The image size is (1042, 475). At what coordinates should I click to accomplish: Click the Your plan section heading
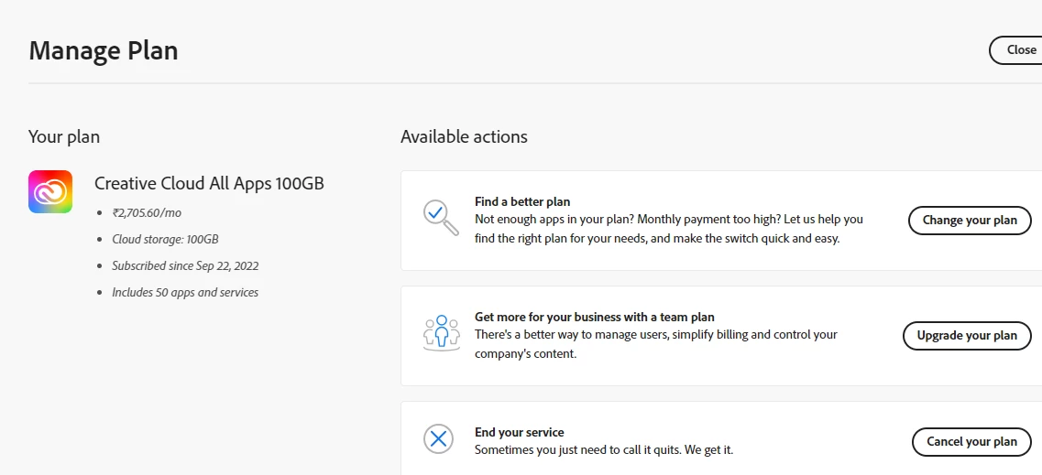click(64, 136)
